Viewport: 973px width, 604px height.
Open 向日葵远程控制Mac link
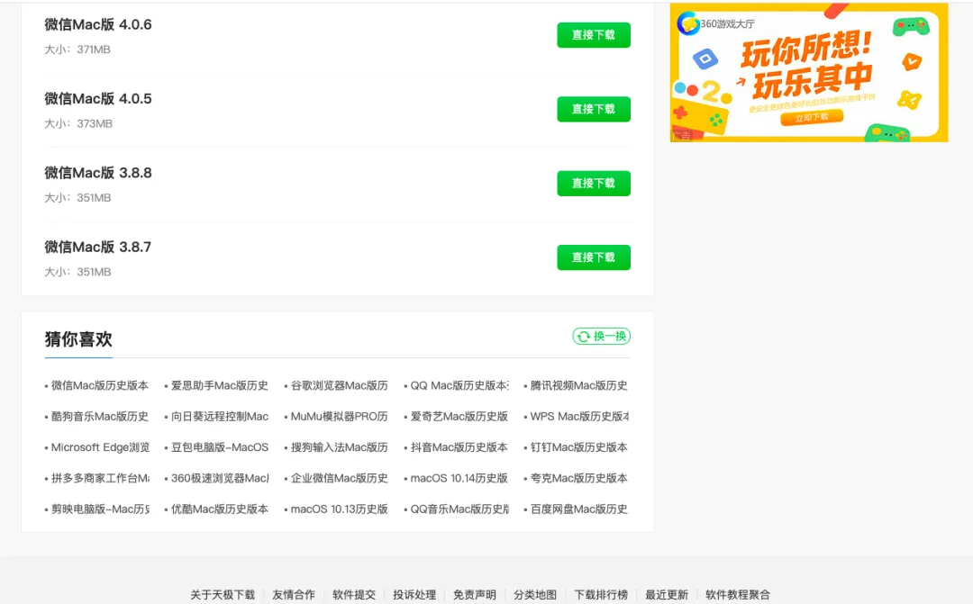pyautogui.click(x=219, y=417)
